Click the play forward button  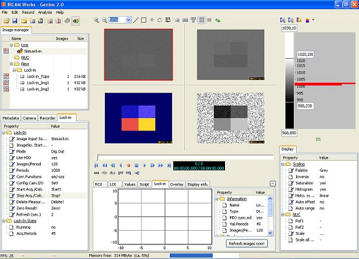coord(144,165)
